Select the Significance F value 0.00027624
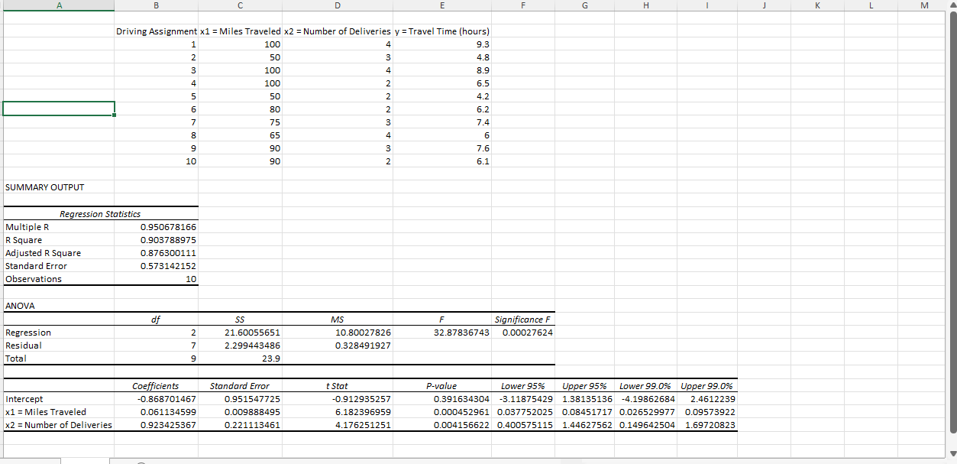The width and height of the screenshot is (957, 464). pos(523,332)
